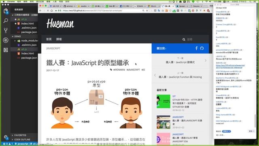
Task: Open the previous post with the left chevron
Action: [x=155, y=75]
